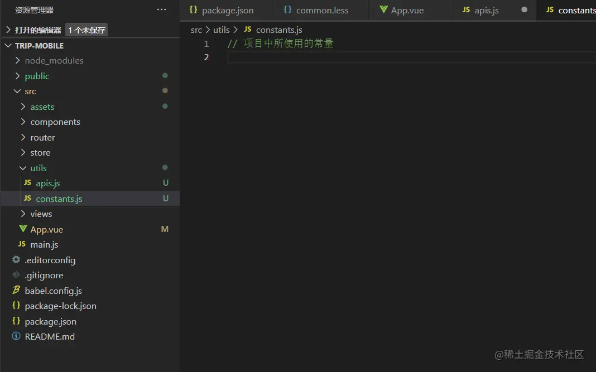
Task: Expand the router folder
Action: tap(23, 137)
